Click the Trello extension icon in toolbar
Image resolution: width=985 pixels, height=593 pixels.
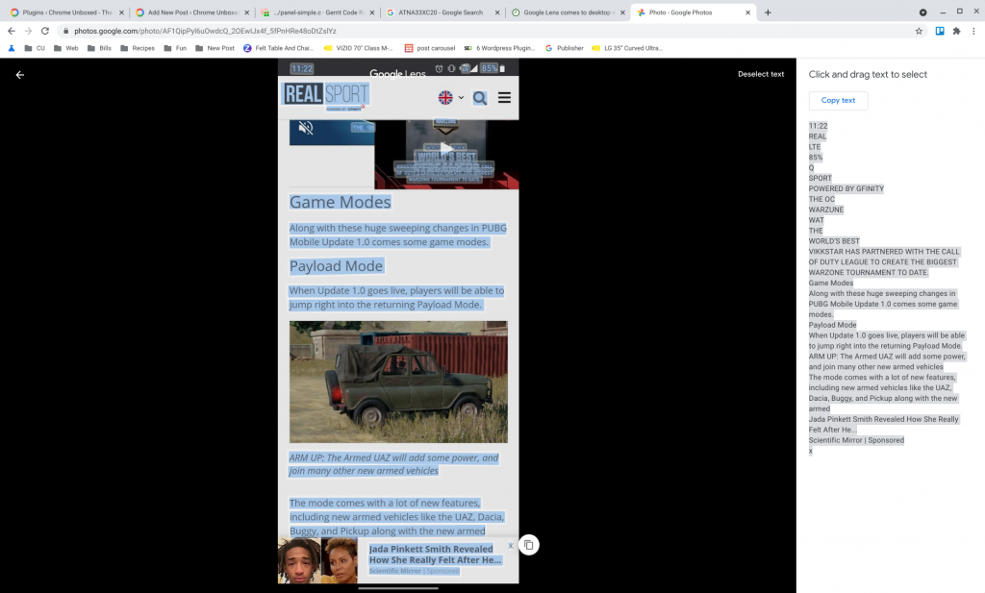tap(940, 31)
